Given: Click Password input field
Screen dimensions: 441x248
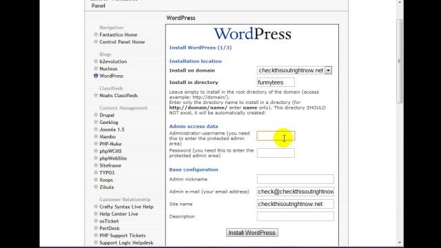Looking at the screenshot, I should [x=276, y=153].
